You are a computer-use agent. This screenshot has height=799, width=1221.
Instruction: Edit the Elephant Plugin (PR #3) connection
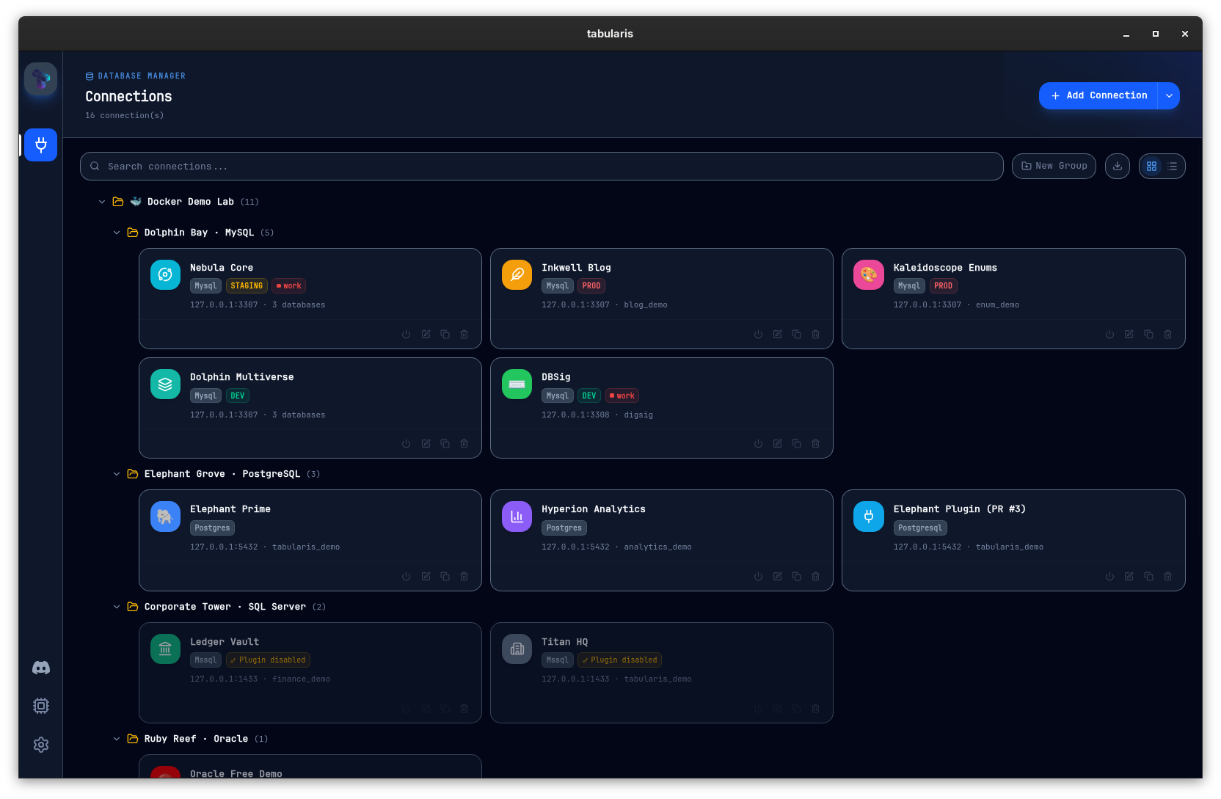1129,577
